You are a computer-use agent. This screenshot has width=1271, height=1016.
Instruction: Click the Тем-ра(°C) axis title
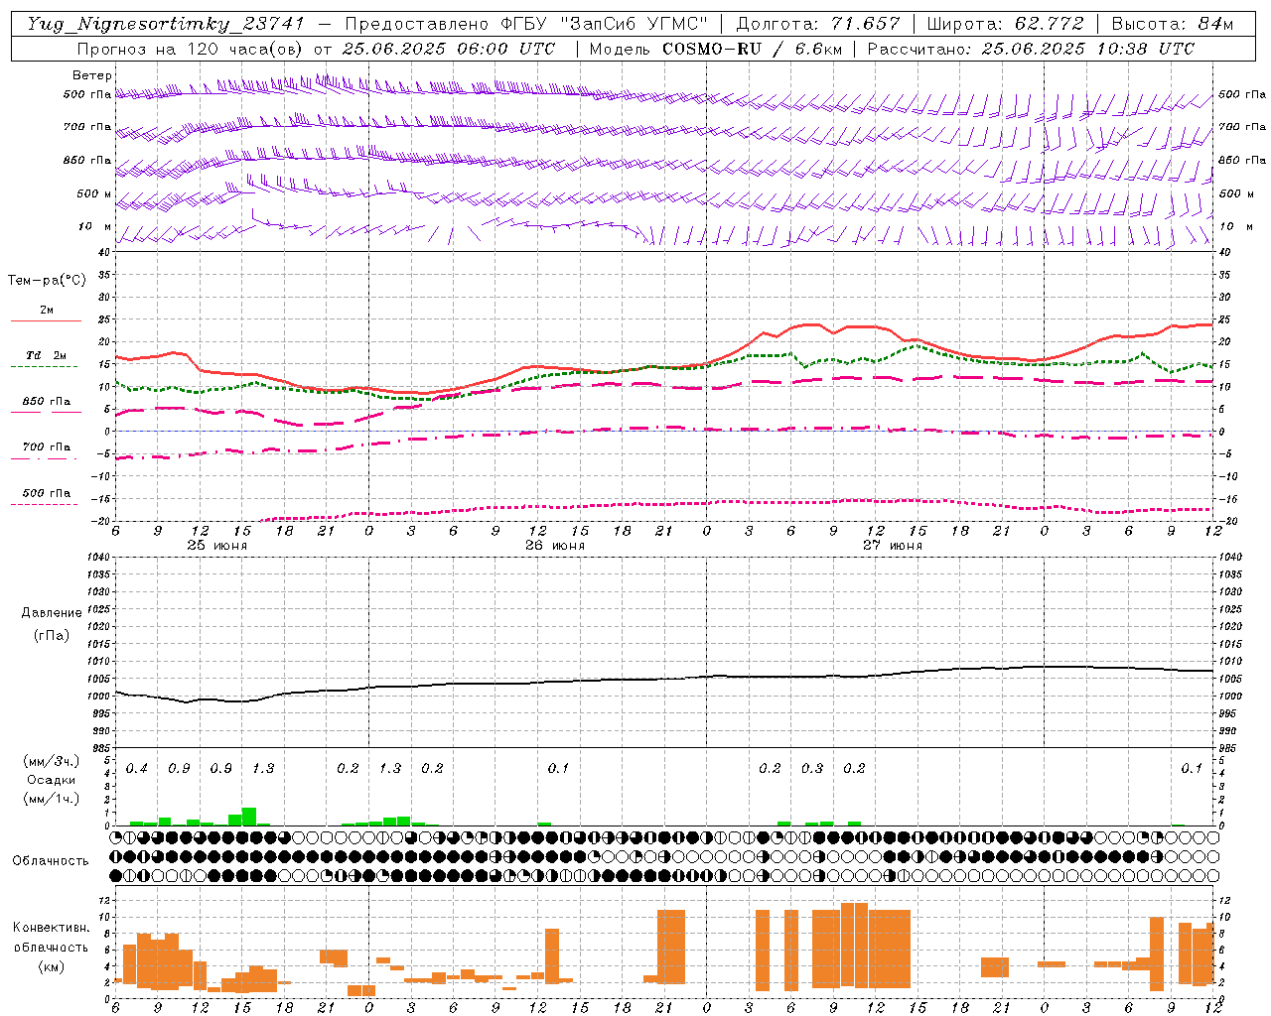coord(47,281)
